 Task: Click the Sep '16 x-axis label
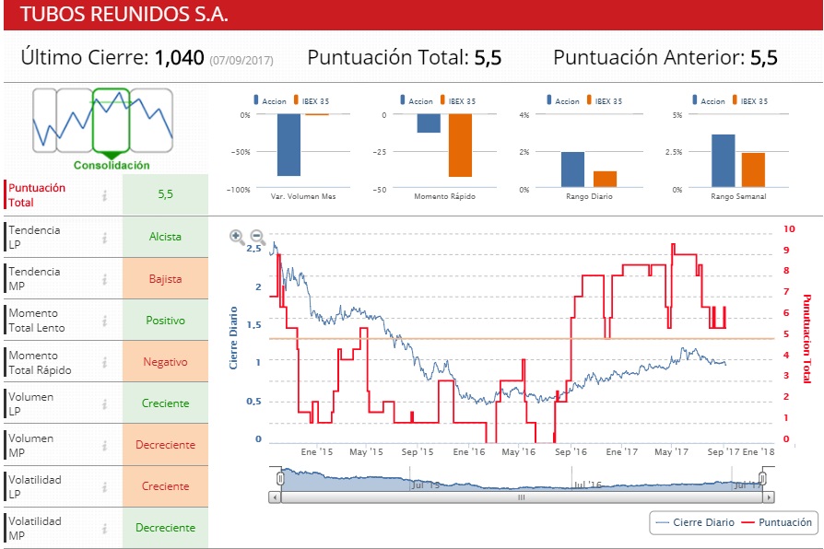571,451
